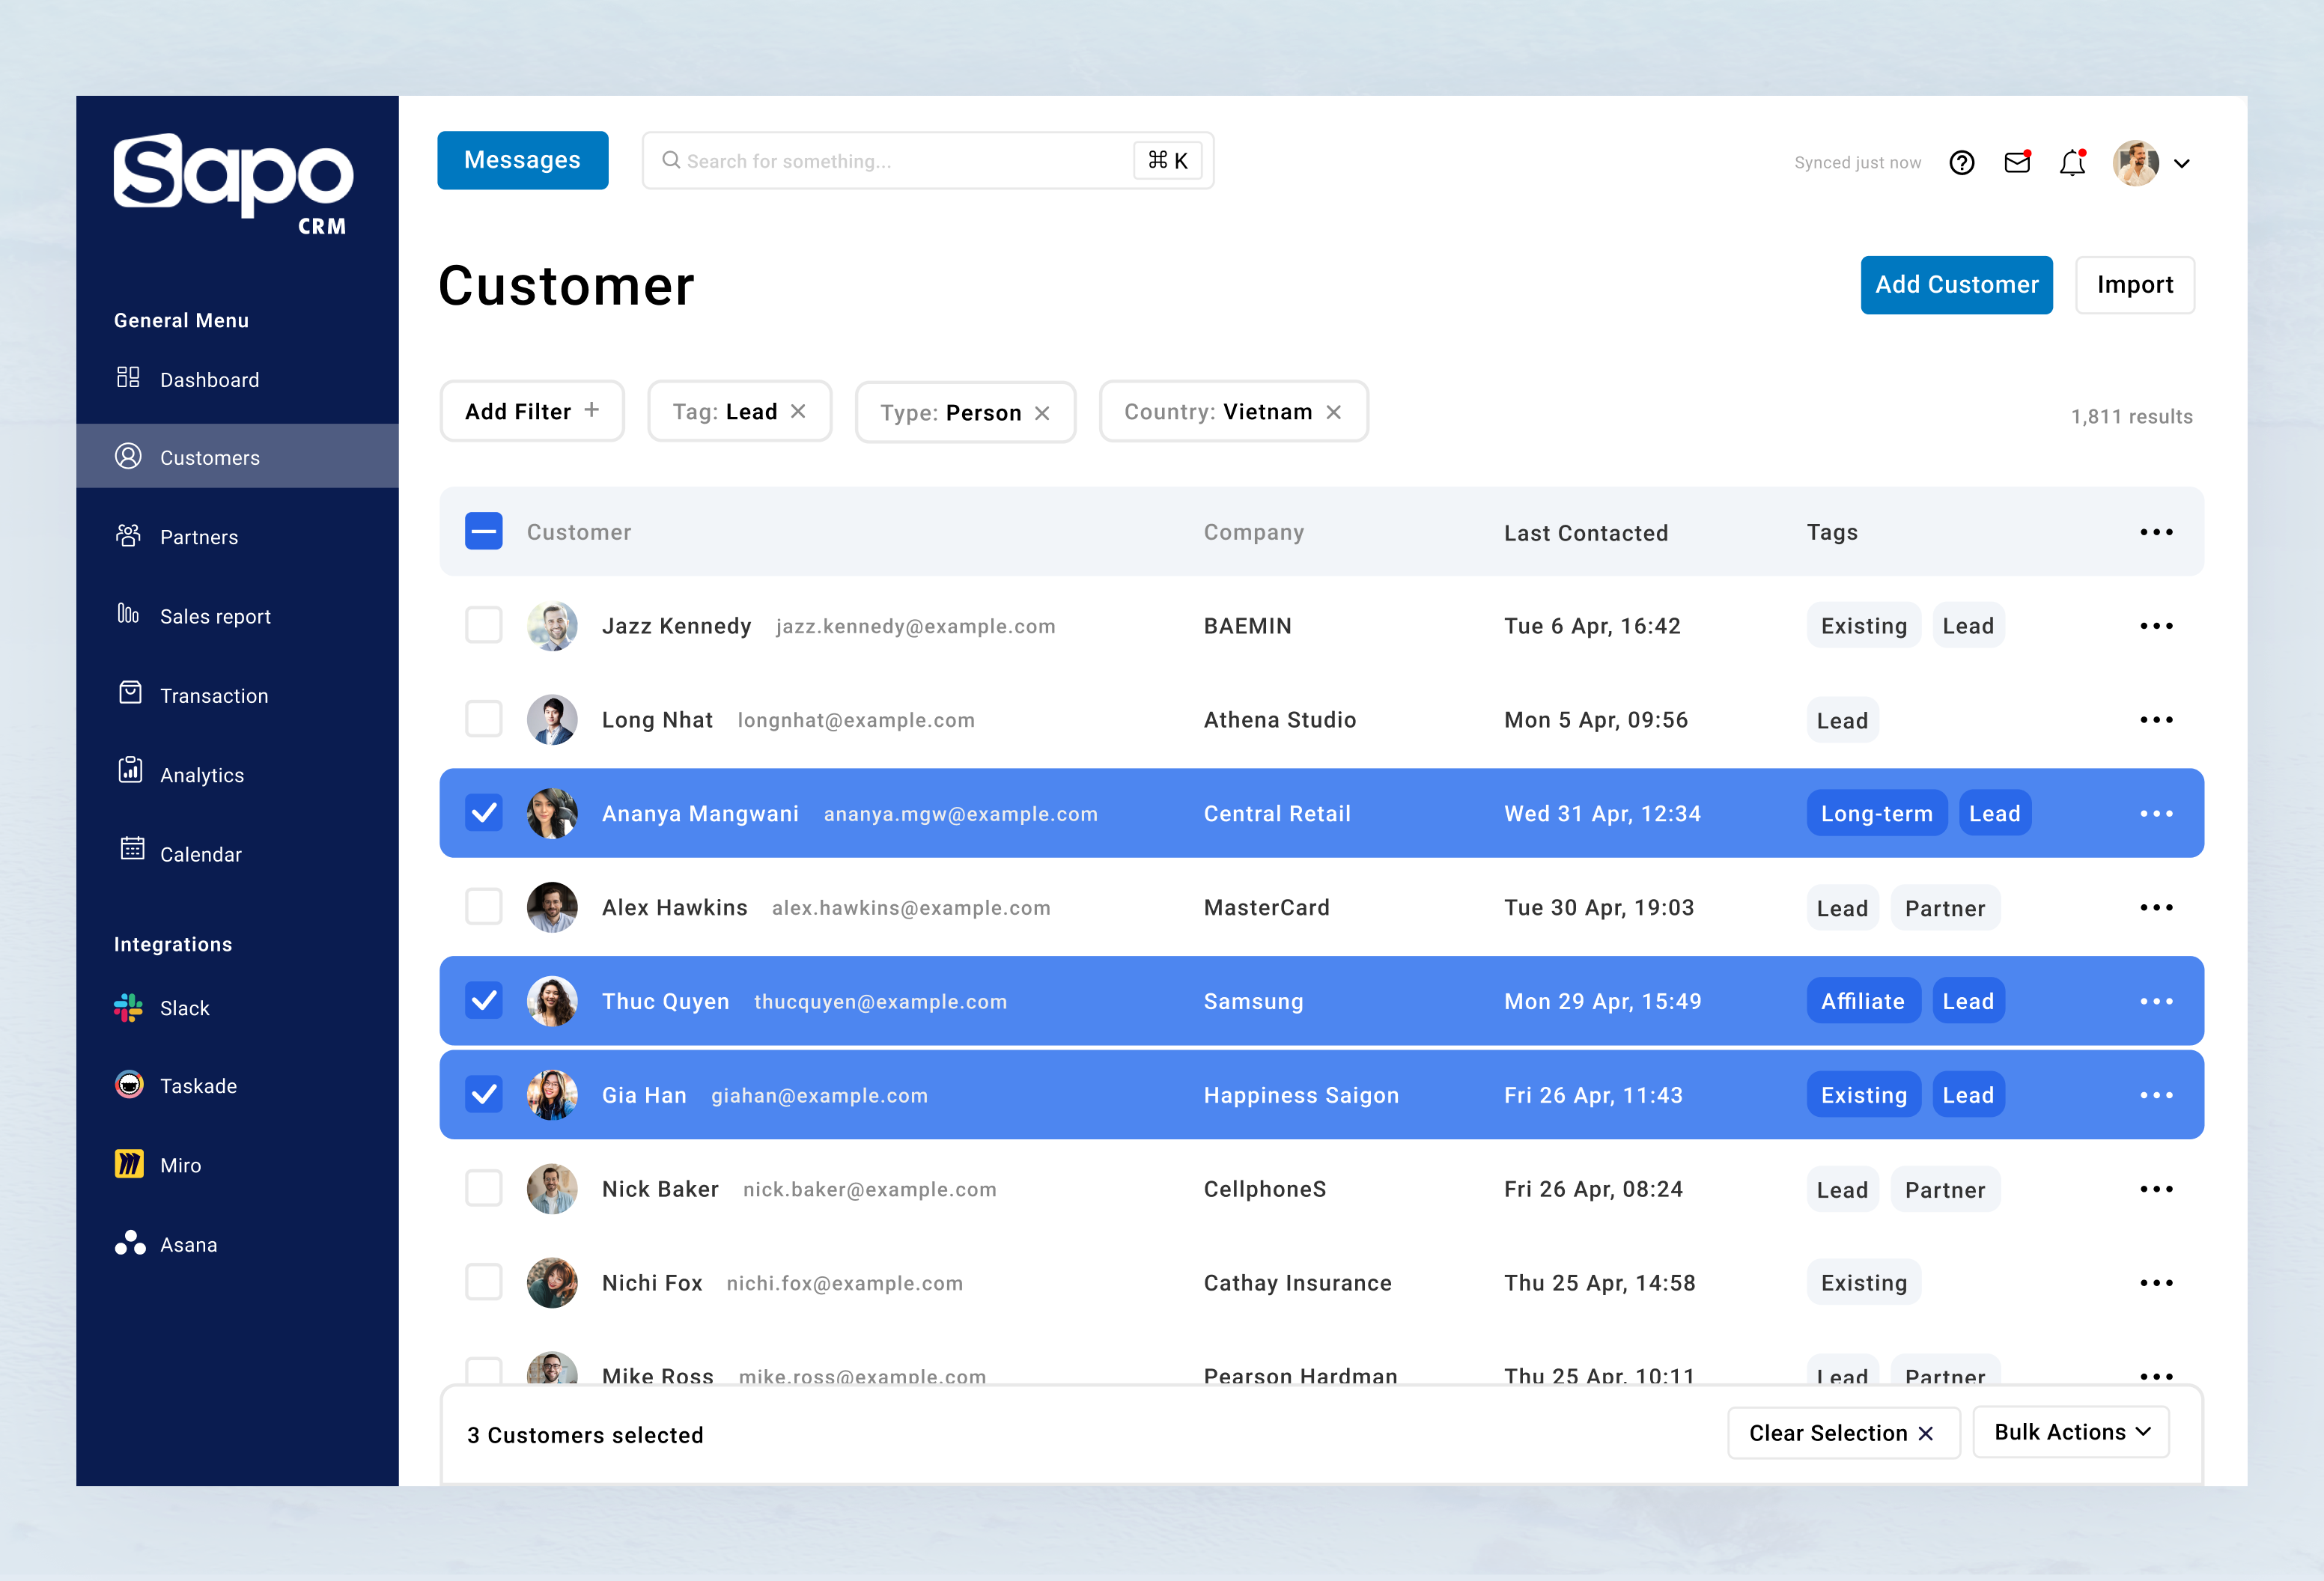This screenshot has height=1581, width=2324.
Task: Open the notifications bell icon
Action: [x=2072, y=162]
